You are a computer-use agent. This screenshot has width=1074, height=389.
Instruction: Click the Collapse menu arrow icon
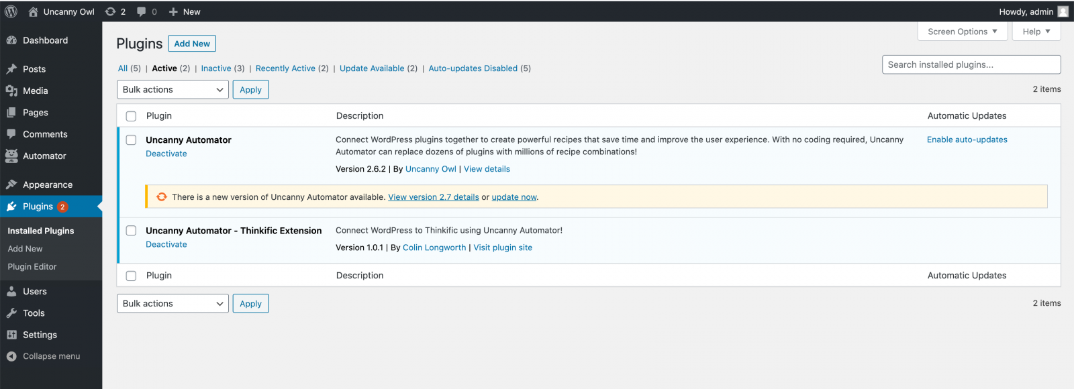11,356
